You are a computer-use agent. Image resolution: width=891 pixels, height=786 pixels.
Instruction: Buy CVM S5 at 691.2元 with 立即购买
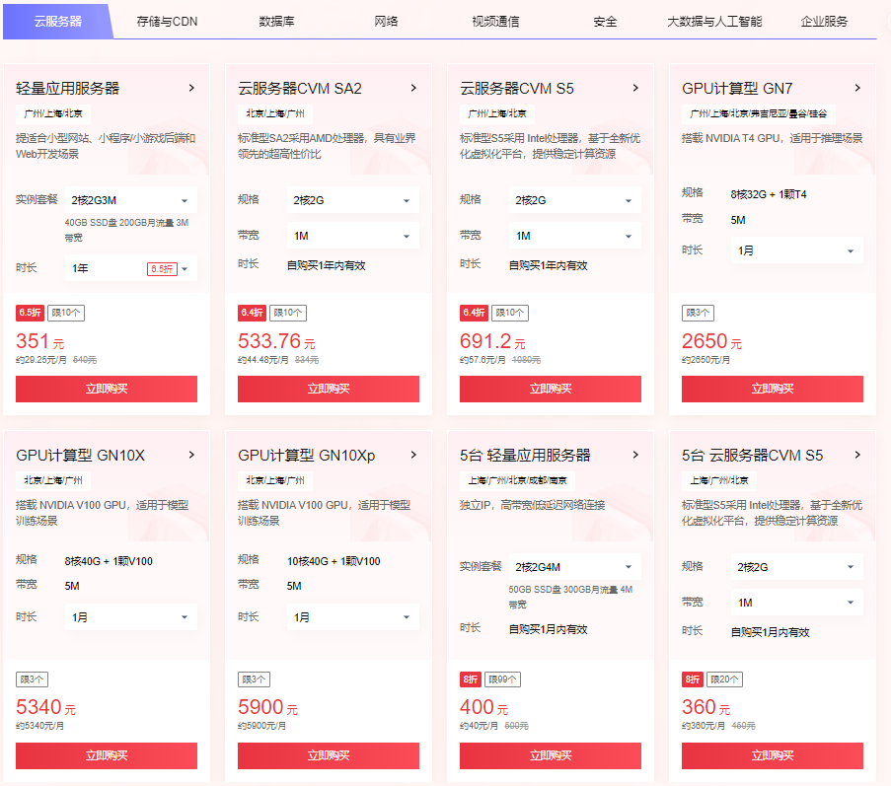551,389
